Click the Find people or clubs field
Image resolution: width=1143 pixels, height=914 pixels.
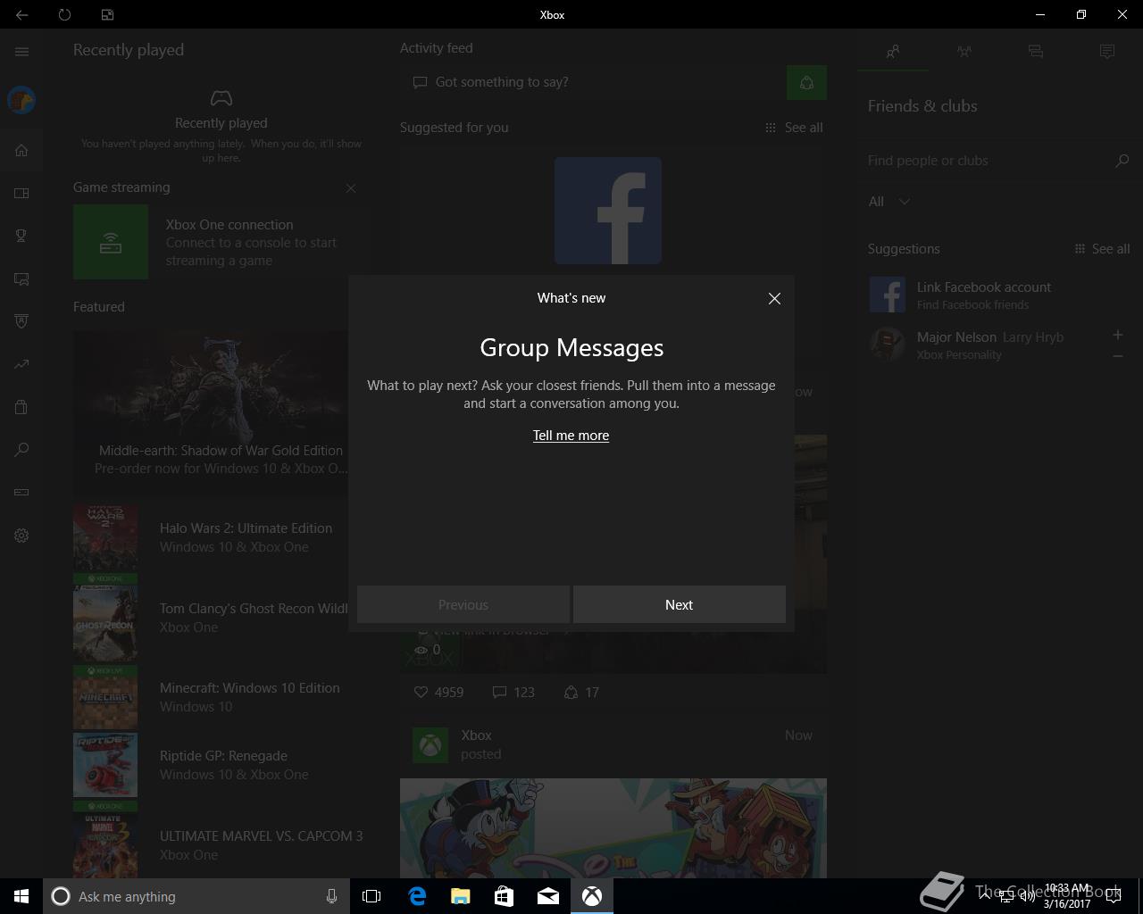987,161
